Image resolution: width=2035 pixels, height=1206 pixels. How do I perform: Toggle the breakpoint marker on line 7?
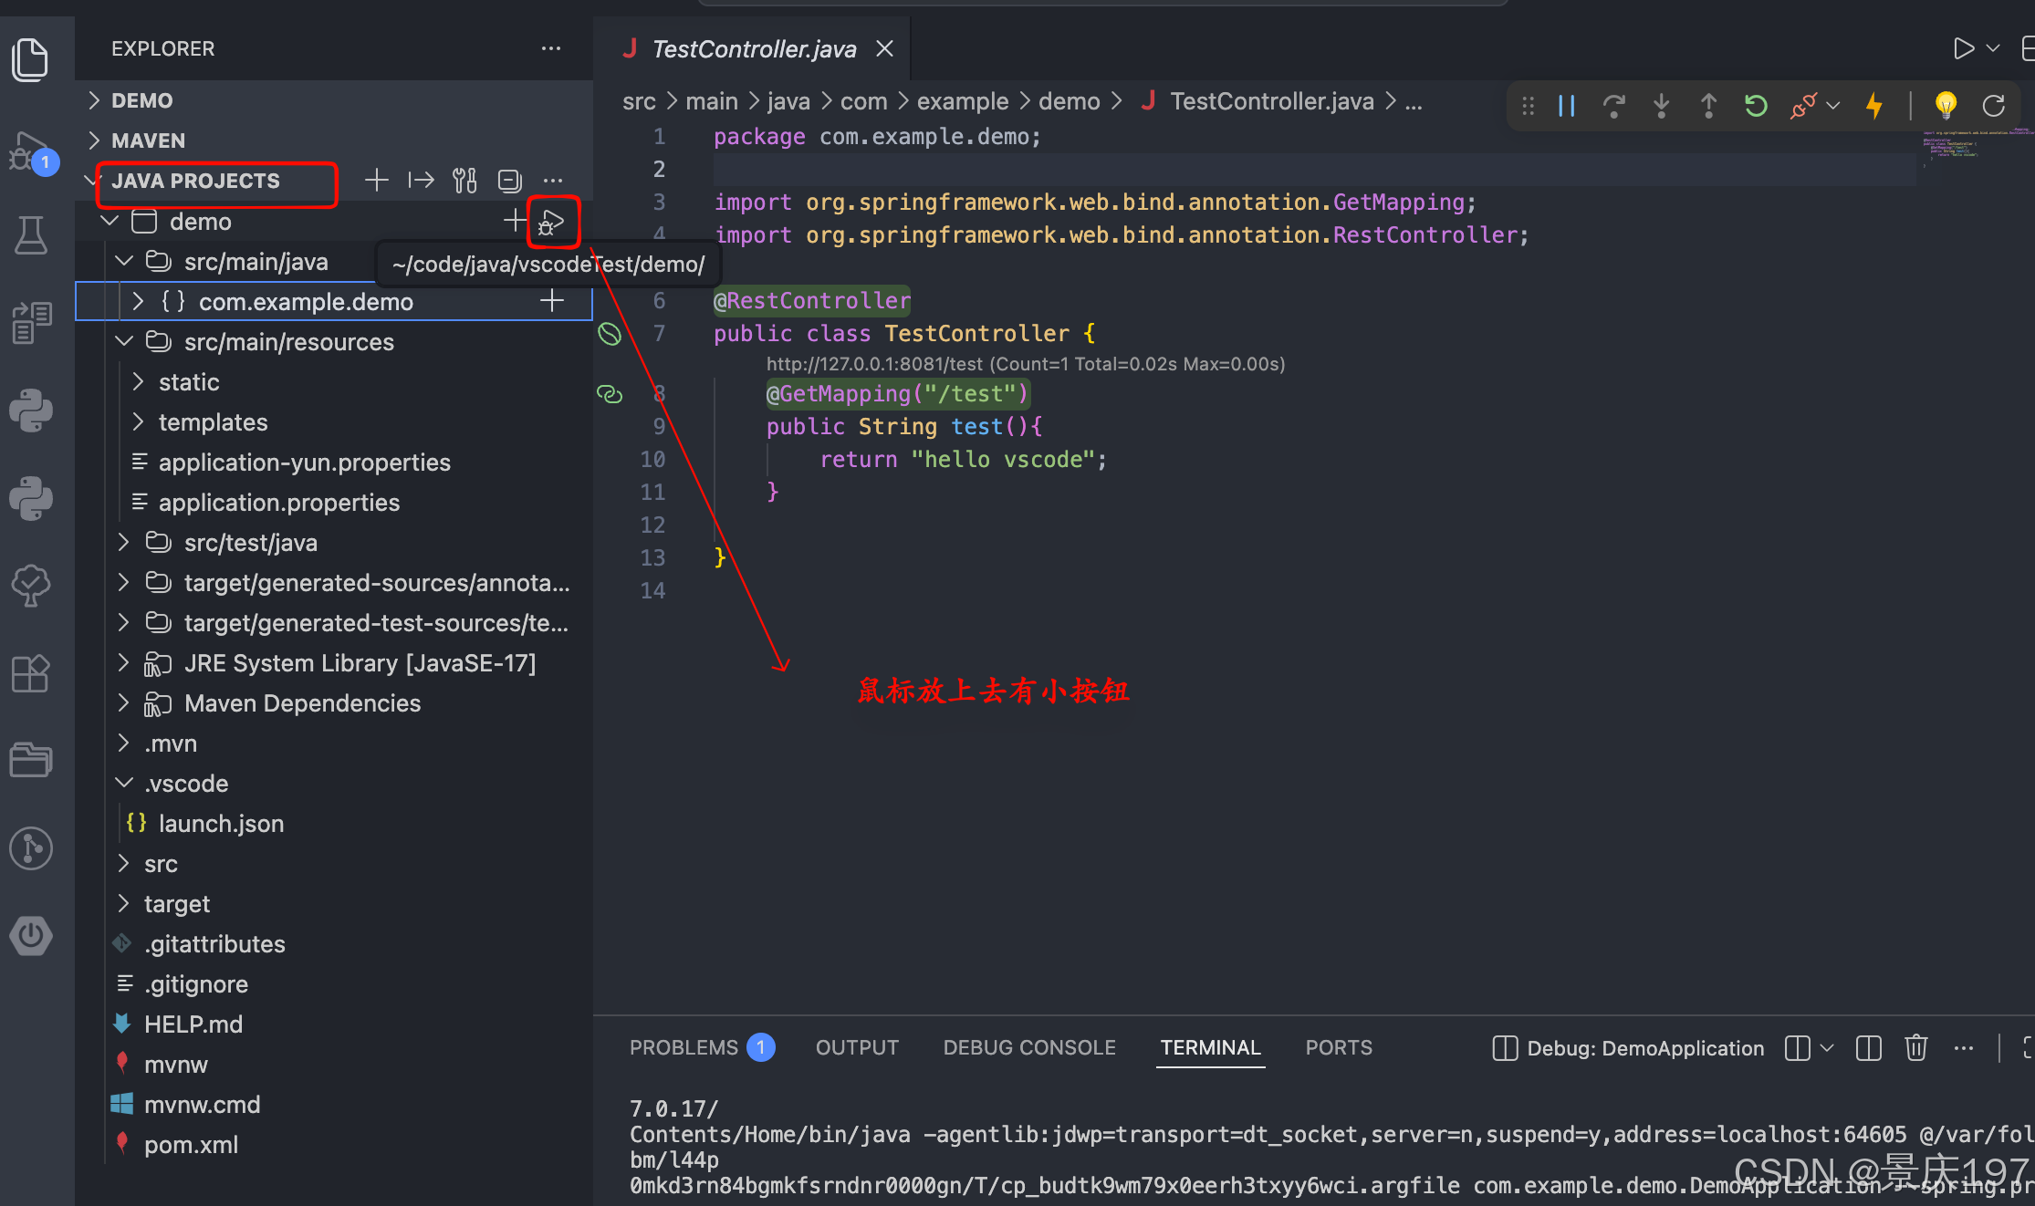(x=610, y=334)
